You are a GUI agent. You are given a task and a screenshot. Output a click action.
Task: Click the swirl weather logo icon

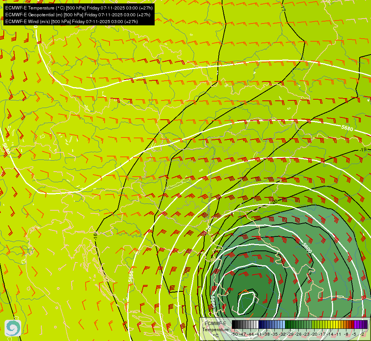click(13, 328)
